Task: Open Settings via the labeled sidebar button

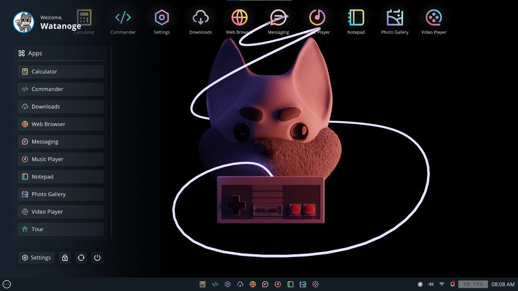Action: point(36,257)
